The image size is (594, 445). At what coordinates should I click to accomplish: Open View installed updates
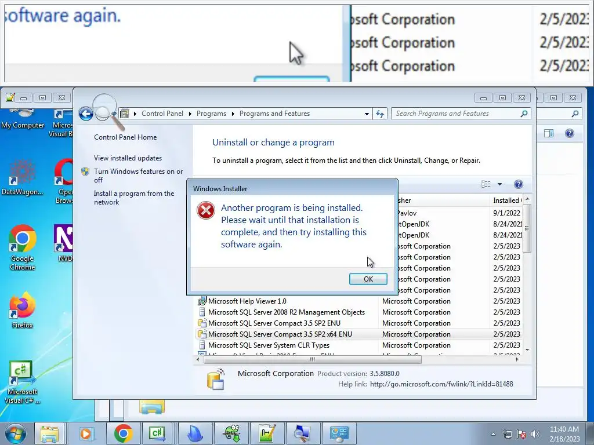click(x=128, y=158)
